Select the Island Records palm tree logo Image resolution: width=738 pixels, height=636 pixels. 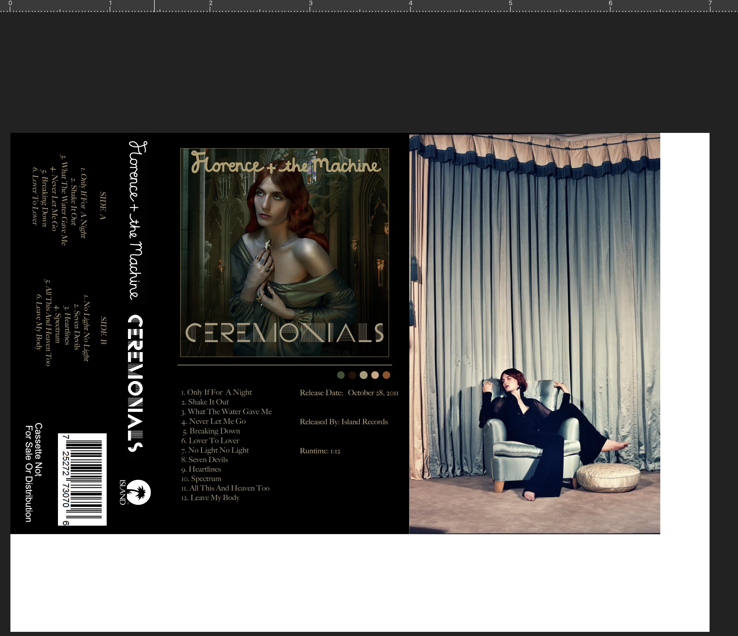[x=139, y=492]
